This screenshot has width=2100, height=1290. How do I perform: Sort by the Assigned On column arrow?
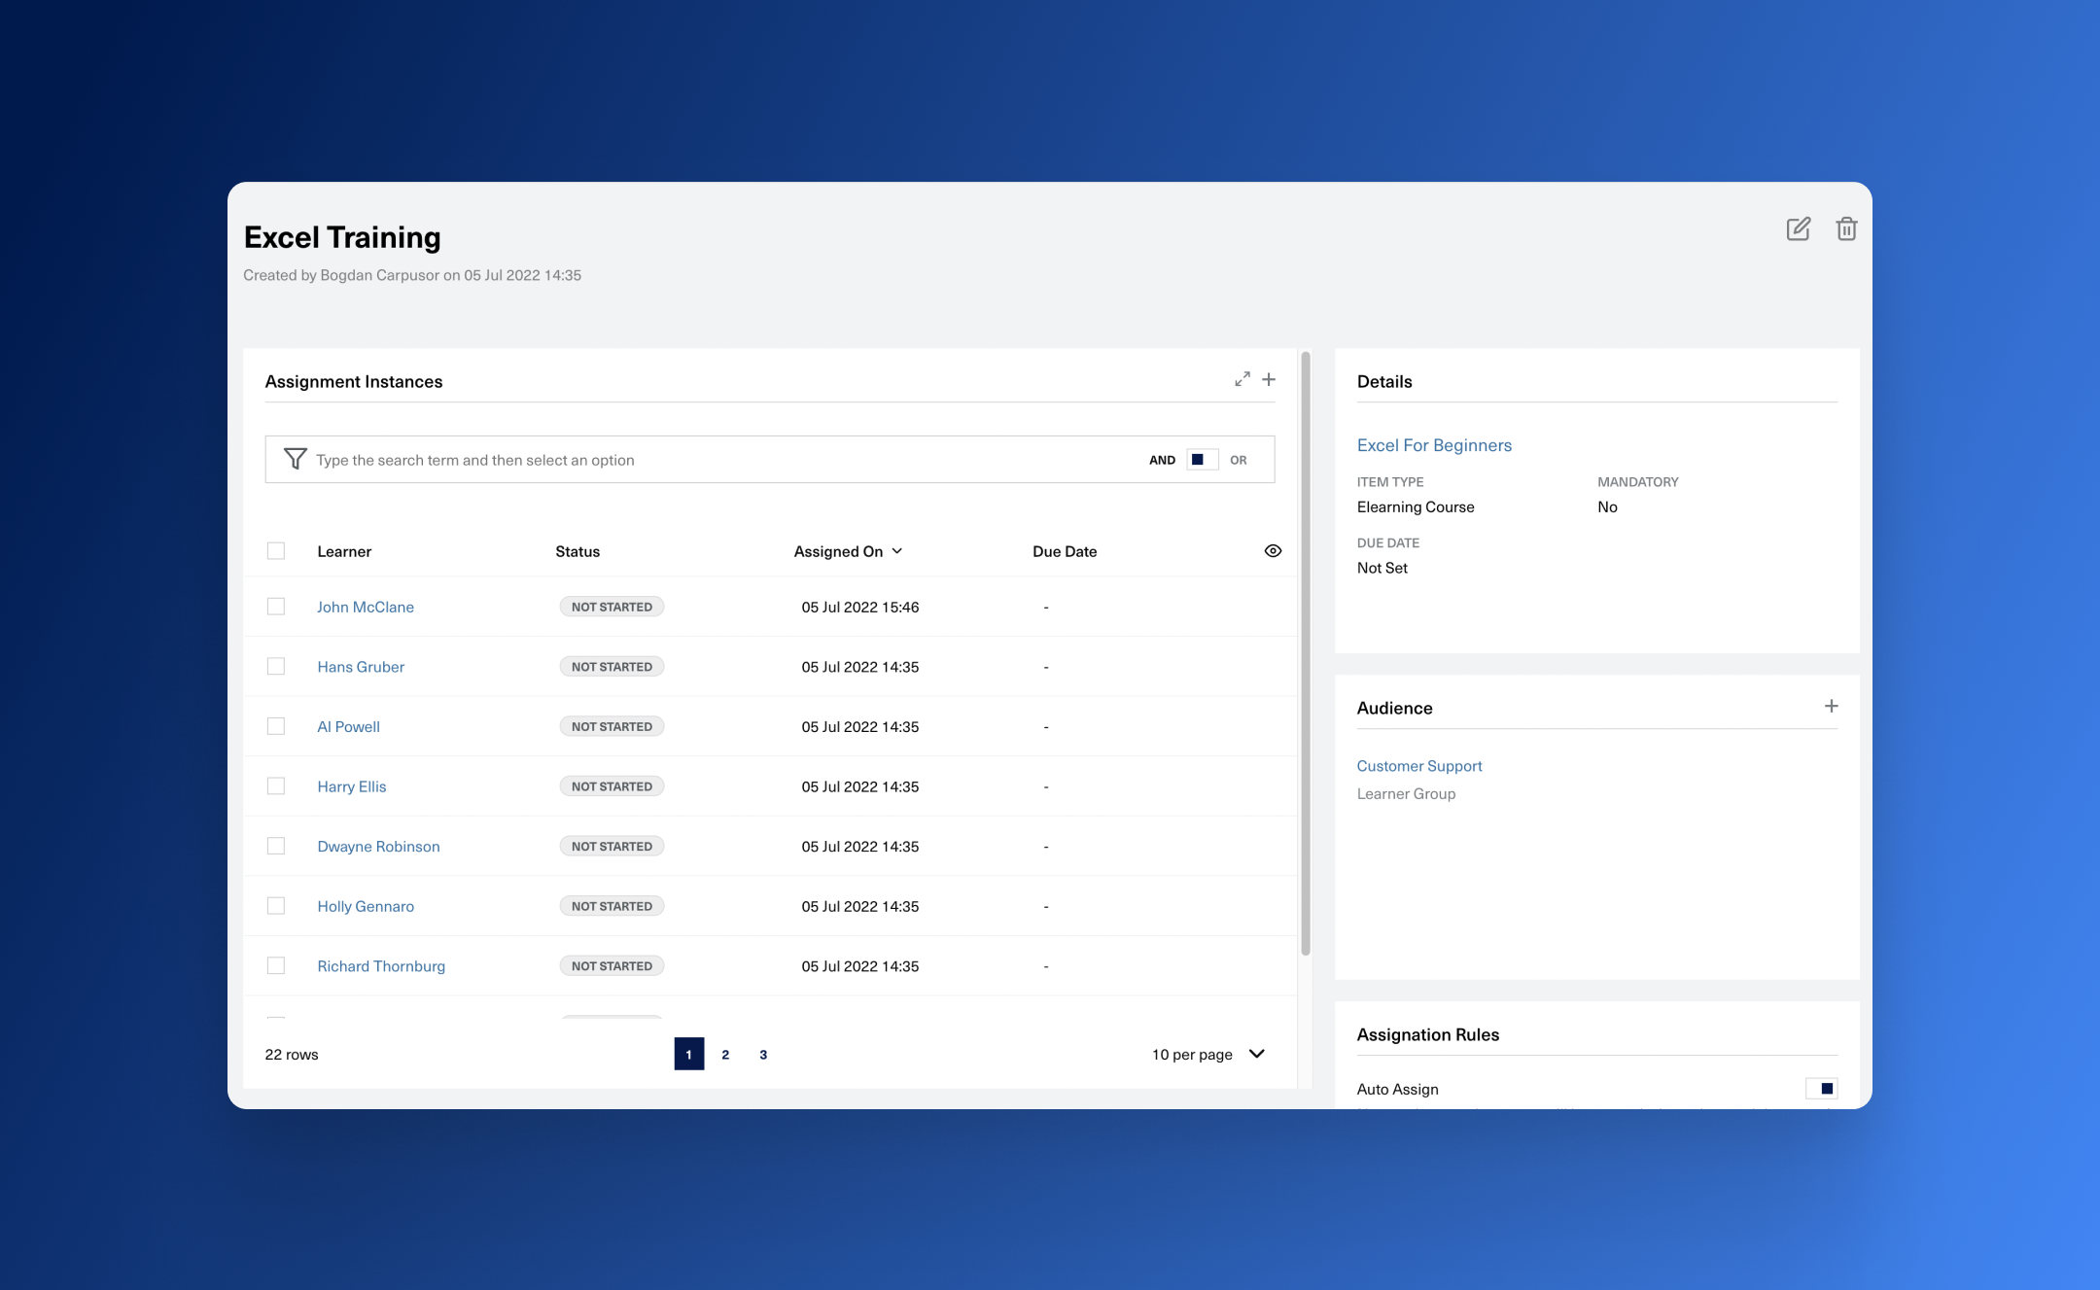(x=897, y=551)
